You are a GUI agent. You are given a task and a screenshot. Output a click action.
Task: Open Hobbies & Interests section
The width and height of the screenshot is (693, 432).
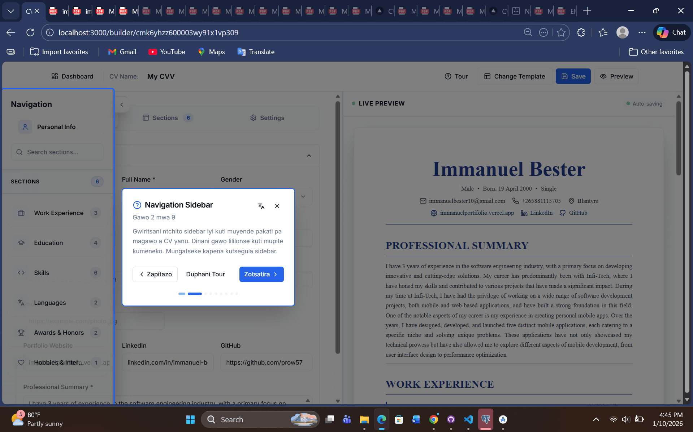click(57, 362)
